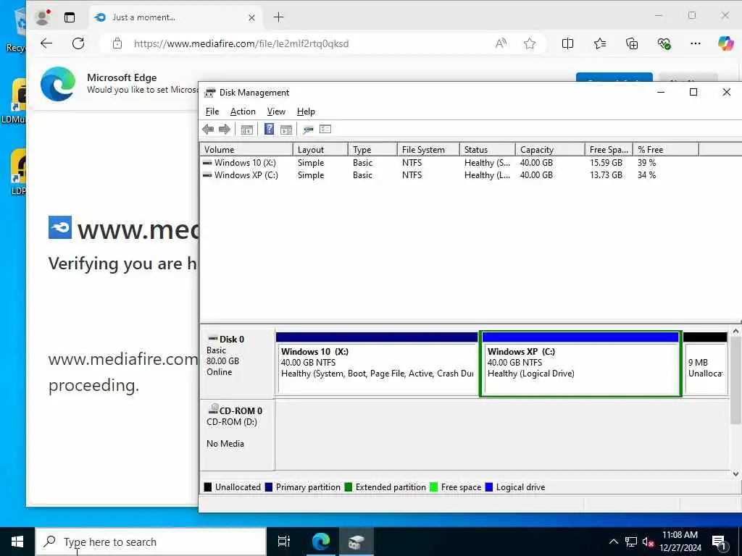Screen dimensions: 742x556
Task: Click Show/Hide Console Tree toolbar icon
Action: pos(246,130)
